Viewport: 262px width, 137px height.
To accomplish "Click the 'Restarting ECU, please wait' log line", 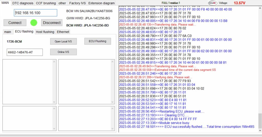I will coord(162,111).
